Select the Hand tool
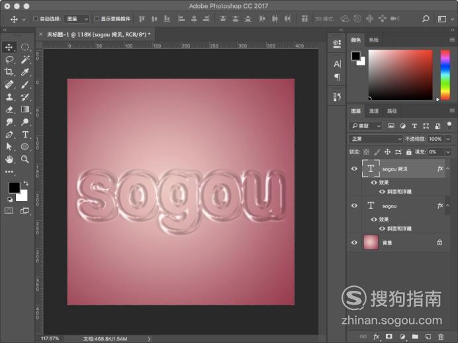 pos(9,159)
